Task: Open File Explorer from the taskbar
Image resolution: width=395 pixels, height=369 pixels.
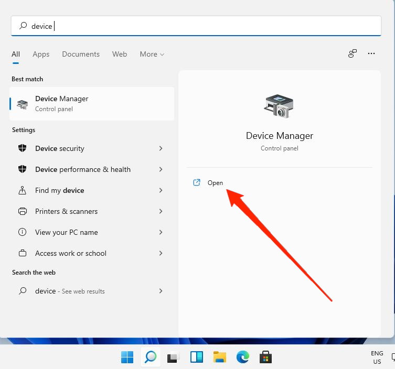Action: tap(220, 357)
